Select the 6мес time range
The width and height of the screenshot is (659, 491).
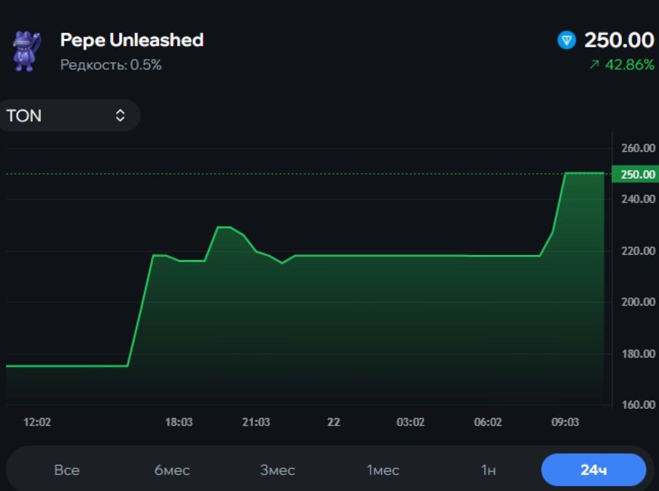(x=172, y=470)
